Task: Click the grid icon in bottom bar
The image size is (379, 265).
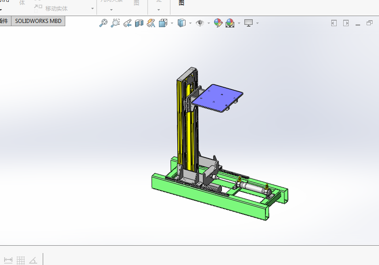Action: tap(21, 260)
